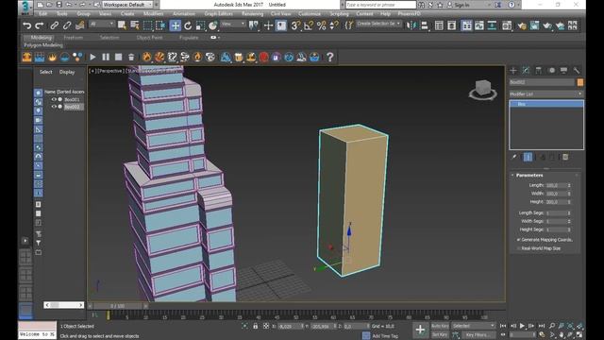Open Curve Editor from main toolbar
The image size is (604, 340).
pyautogui.click(x=479, y=25)
